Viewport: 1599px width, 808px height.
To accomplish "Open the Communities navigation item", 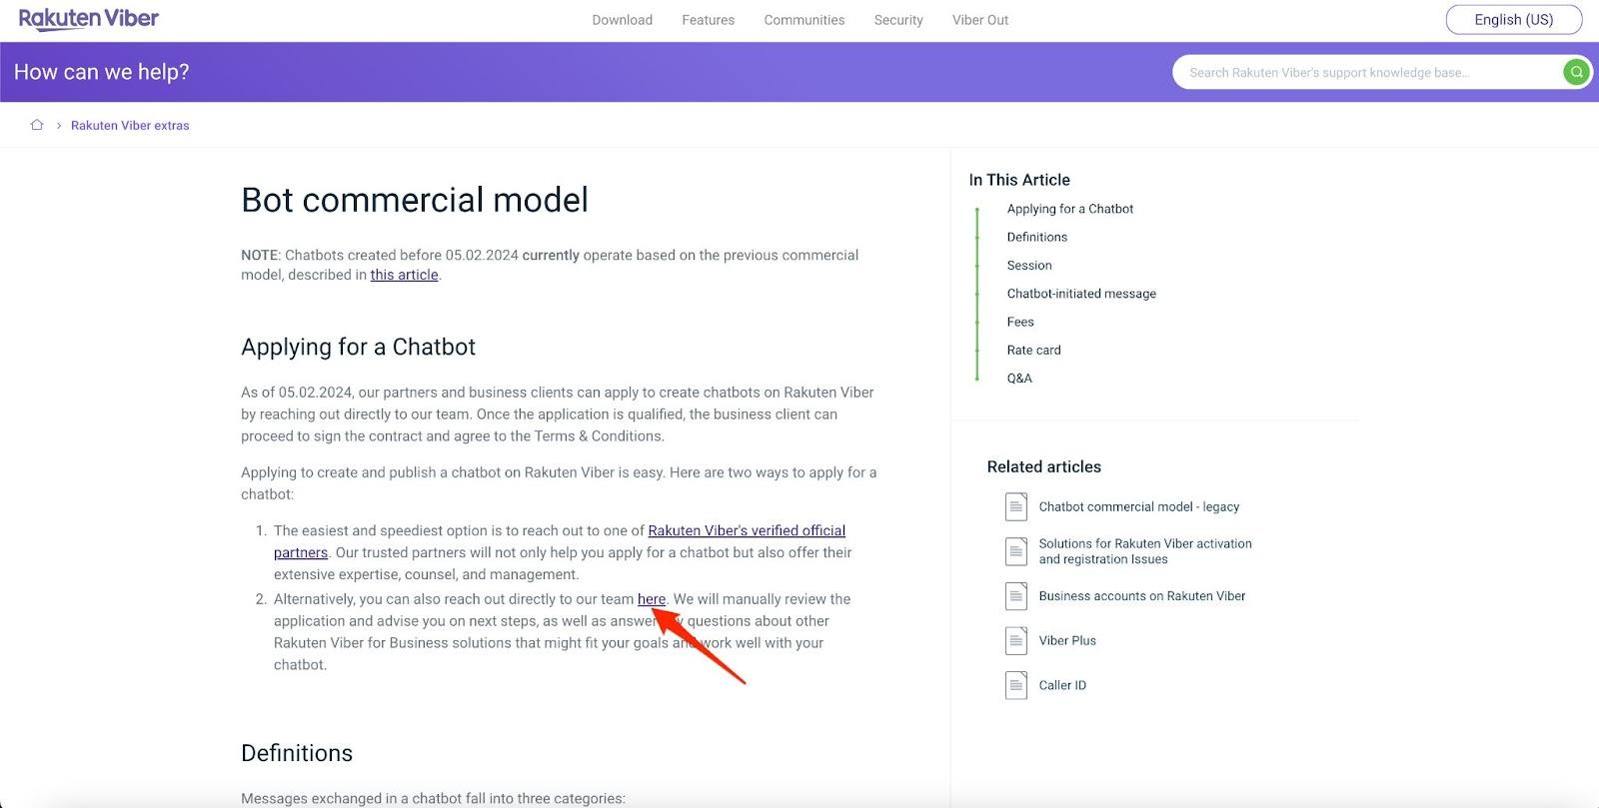I will [x=803, y=20].
